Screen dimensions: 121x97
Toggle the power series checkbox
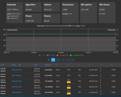[x=40, y=55]
